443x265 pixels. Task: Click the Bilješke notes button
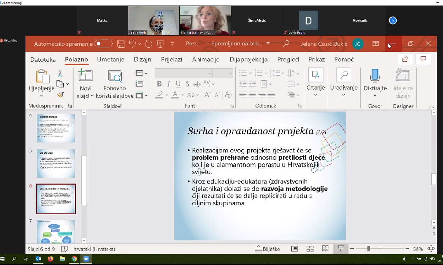pyautogui.click(x=268, y=249)
